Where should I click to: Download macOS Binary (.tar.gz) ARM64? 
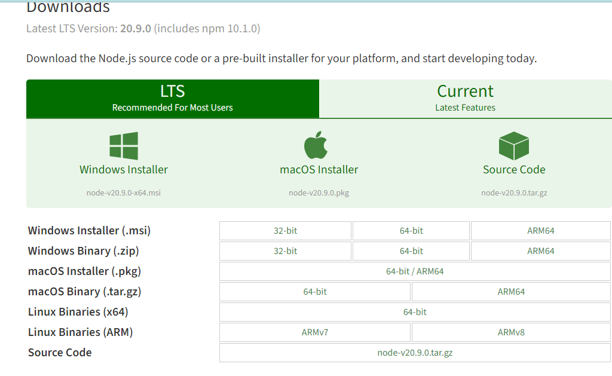pos(511,292)
